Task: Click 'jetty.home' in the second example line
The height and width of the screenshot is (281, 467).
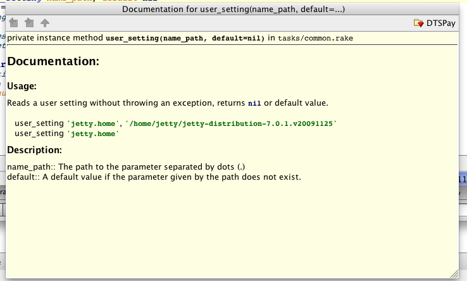Action: 93,134
